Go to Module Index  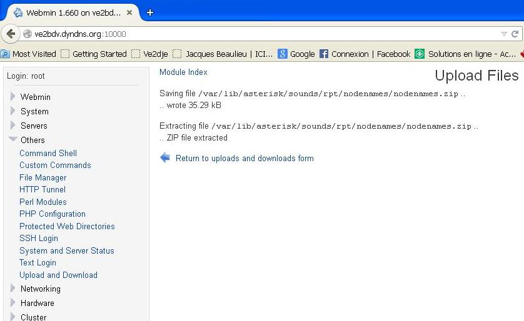coord(183,72)
